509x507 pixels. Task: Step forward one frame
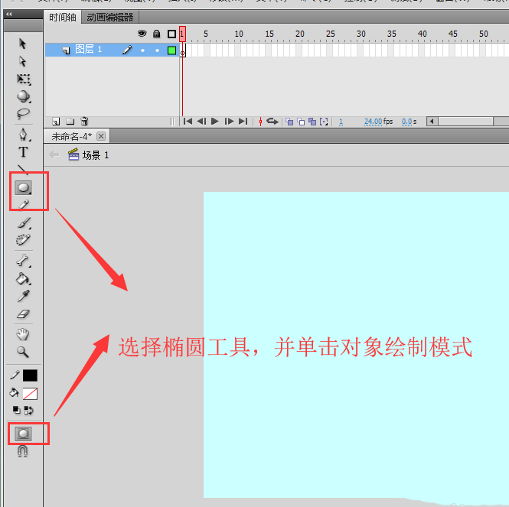[x=229, y=122]
